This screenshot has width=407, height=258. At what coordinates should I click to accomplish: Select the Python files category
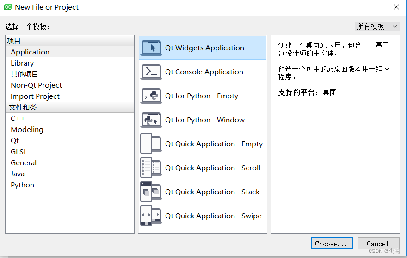[69, 185]
